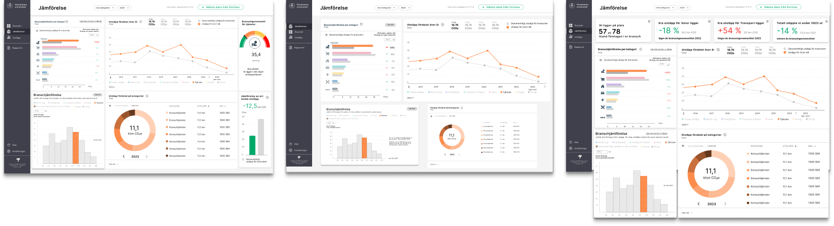Open 'Alla kategorier' dropdown in middle mockup
Screen dimensions: 834x226
(x=386, y=7)
